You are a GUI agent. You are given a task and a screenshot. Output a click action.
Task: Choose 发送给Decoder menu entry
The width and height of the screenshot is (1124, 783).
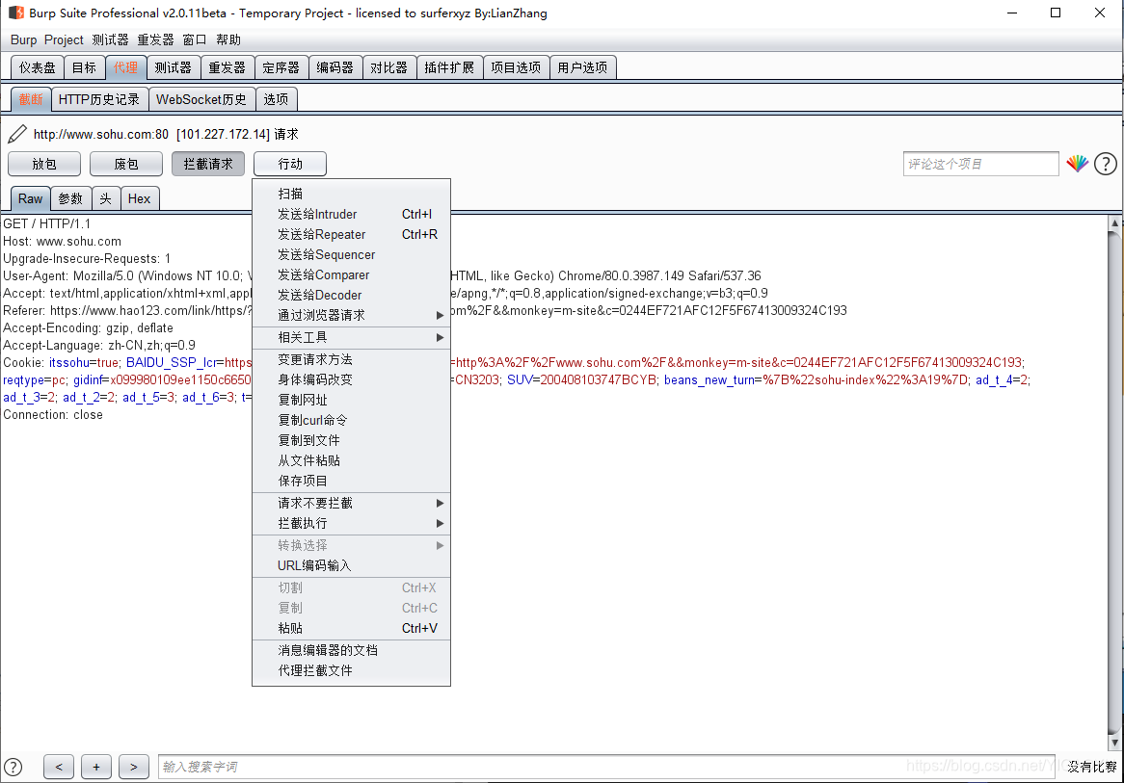pos(351,295)
